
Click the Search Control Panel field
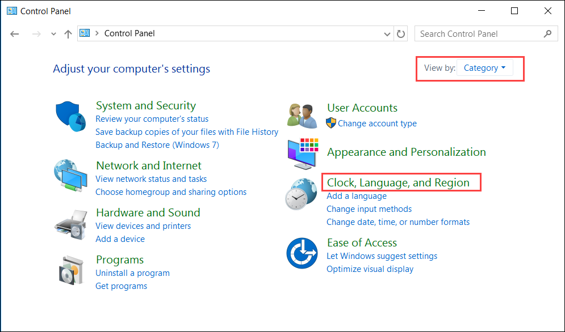[x=480, y=34]
